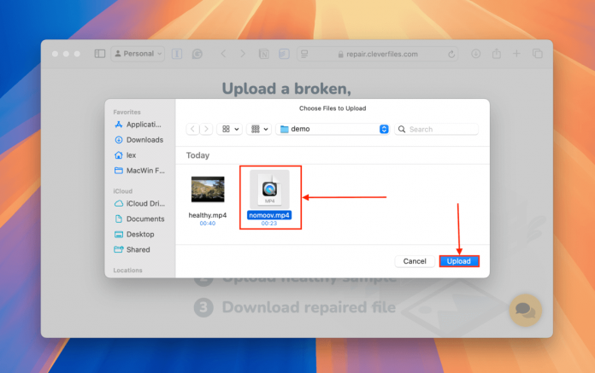The width and height of the screenshot is (595, 373).
Task: Toggle Safari sidebar icon
Action: pyautogui.click(x=100, y=54)
